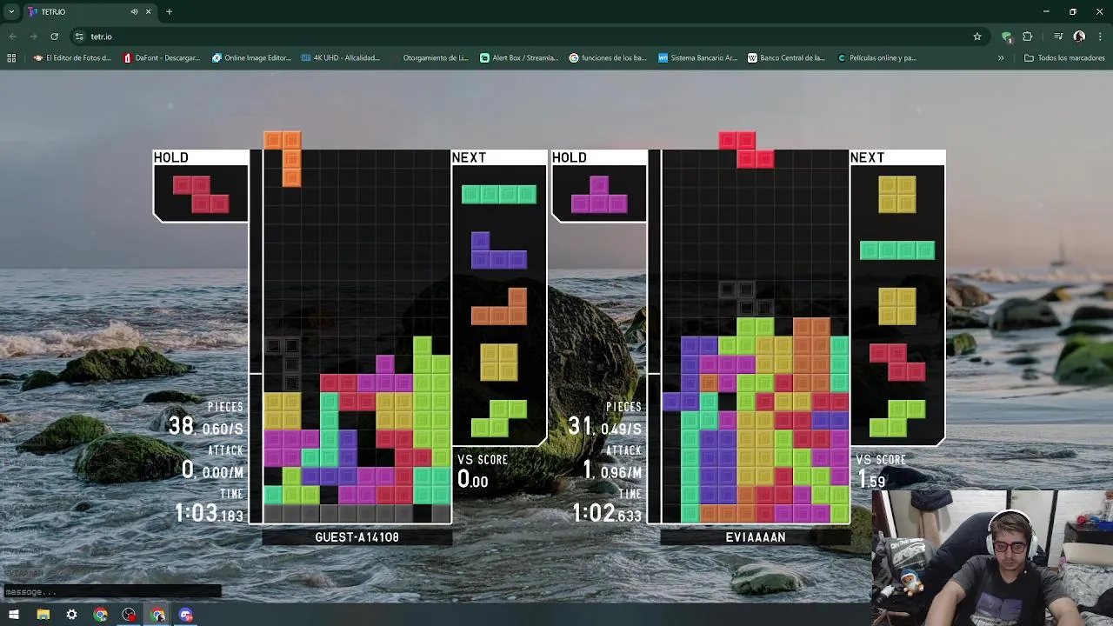Image resolution: width=1113 pixels, height=626 pixels.
Task: Open File Explorer from the taskbar
Action: (43, 615)
